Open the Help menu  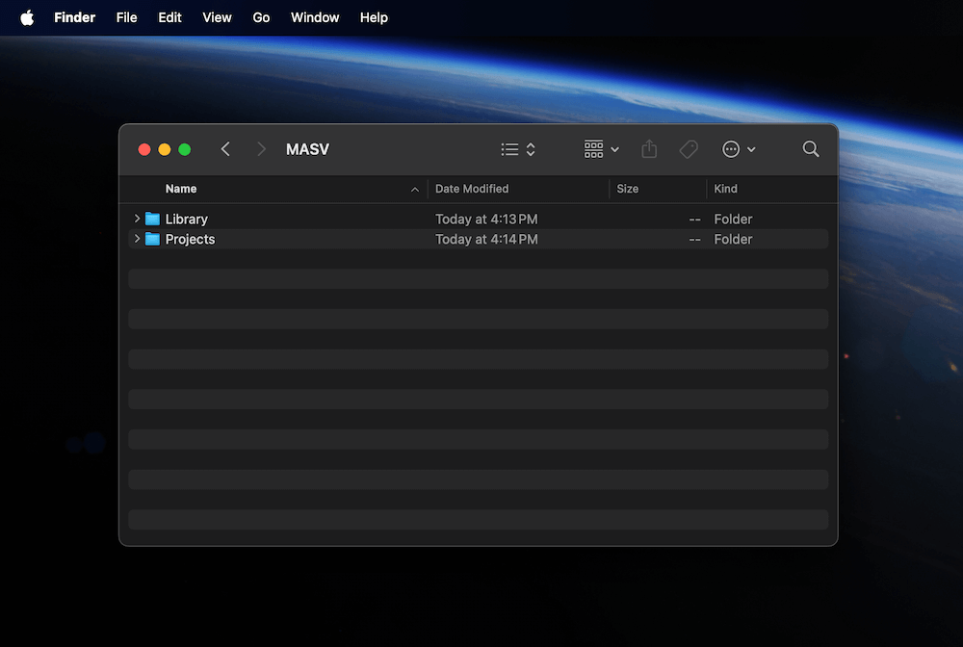[x=374, y=17]
